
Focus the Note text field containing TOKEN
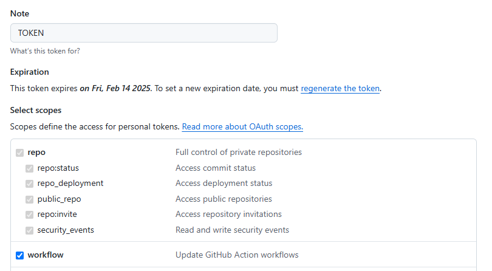(144, 33)
